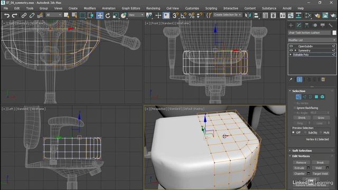
Task: Toggle OpenSubdiv modifier eye visibility
Action: tap(291, 46)
